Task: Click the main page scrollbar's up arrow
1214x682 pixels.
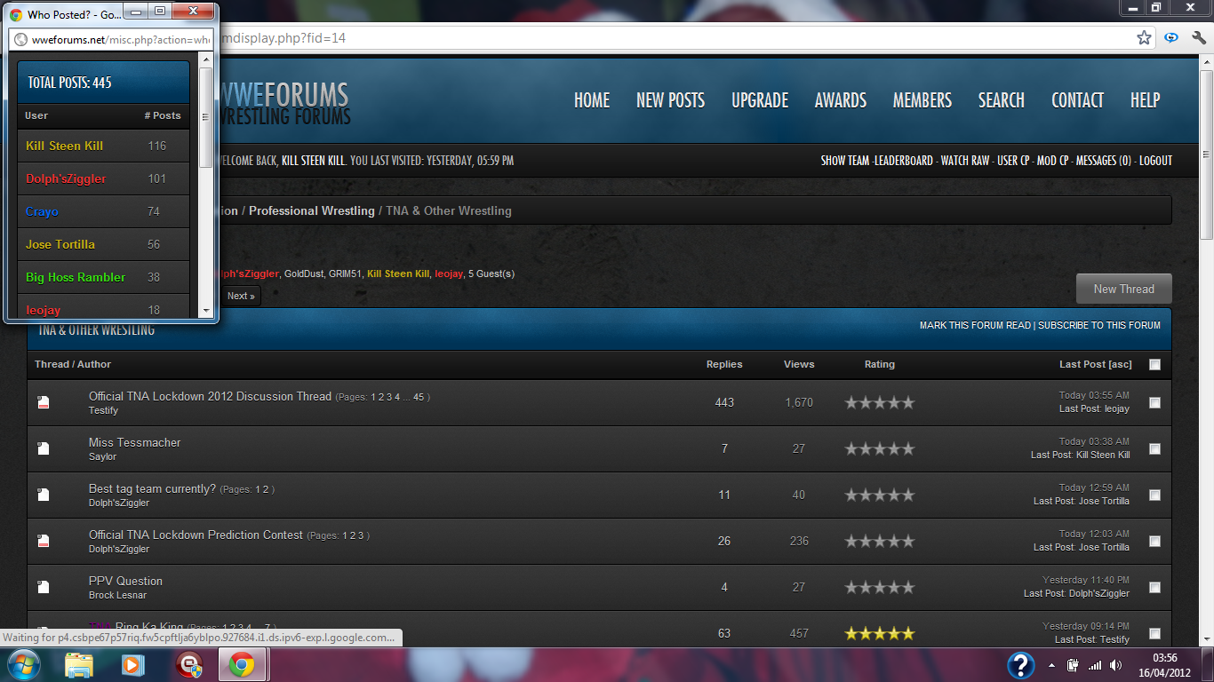Action: point(1206,63)
